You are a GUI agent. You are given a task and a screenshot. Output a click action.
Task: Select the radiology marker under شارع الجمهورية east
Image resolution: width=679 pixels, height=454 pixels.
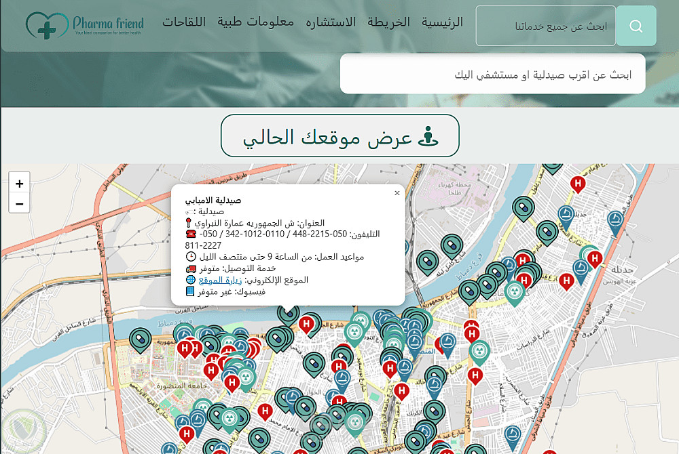point(515,292)
